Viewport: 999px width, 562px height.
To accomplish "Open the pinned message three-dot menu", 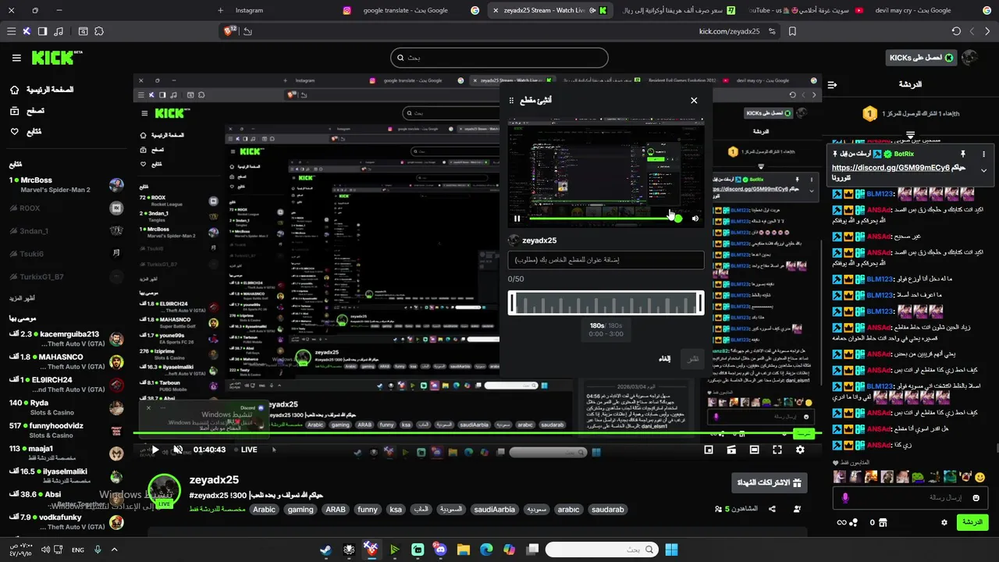I will (x=983, y=154).
